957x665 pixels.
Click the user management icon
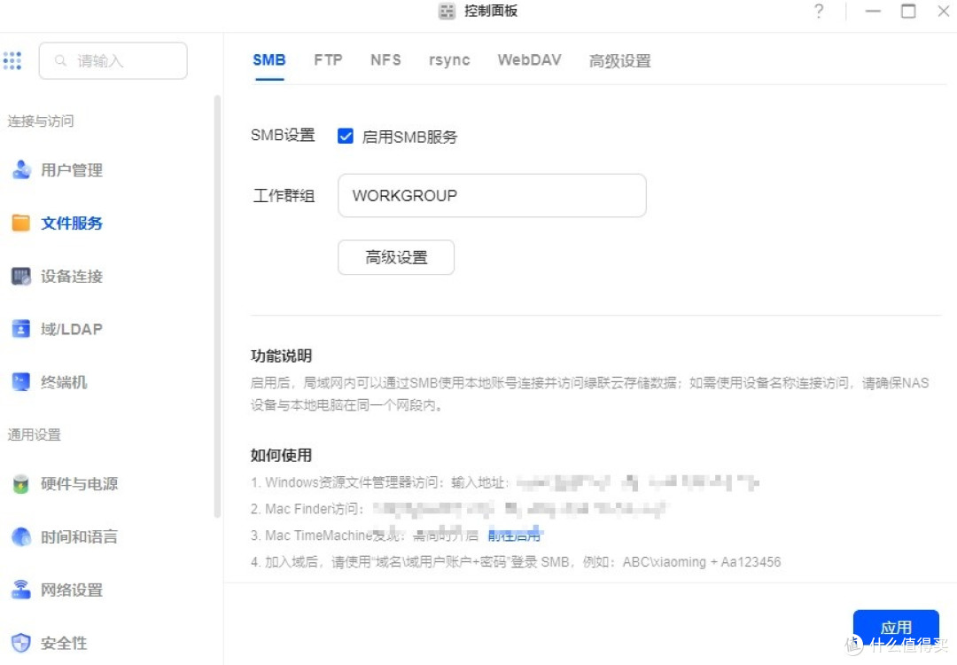point(21,169)
